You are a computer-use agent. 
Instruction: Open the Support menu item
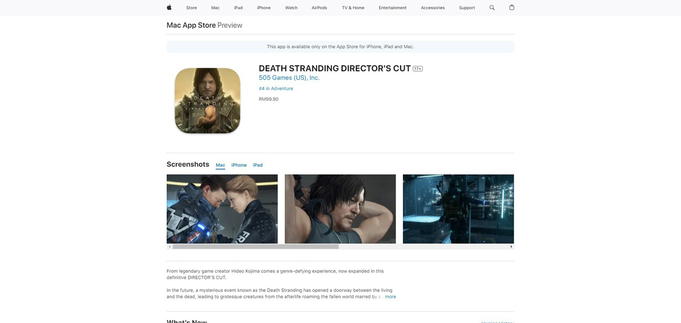click(467, 8)
